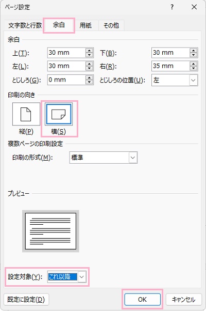206x311 pixels.
Task: Open the その他 tab
Action: tap(111, 25)
